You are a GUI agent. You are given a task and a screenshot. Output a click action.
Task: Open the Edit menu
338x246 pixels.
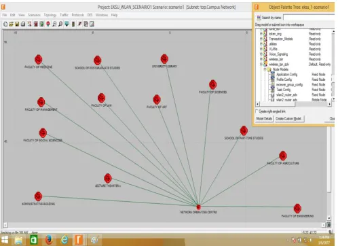12,15
